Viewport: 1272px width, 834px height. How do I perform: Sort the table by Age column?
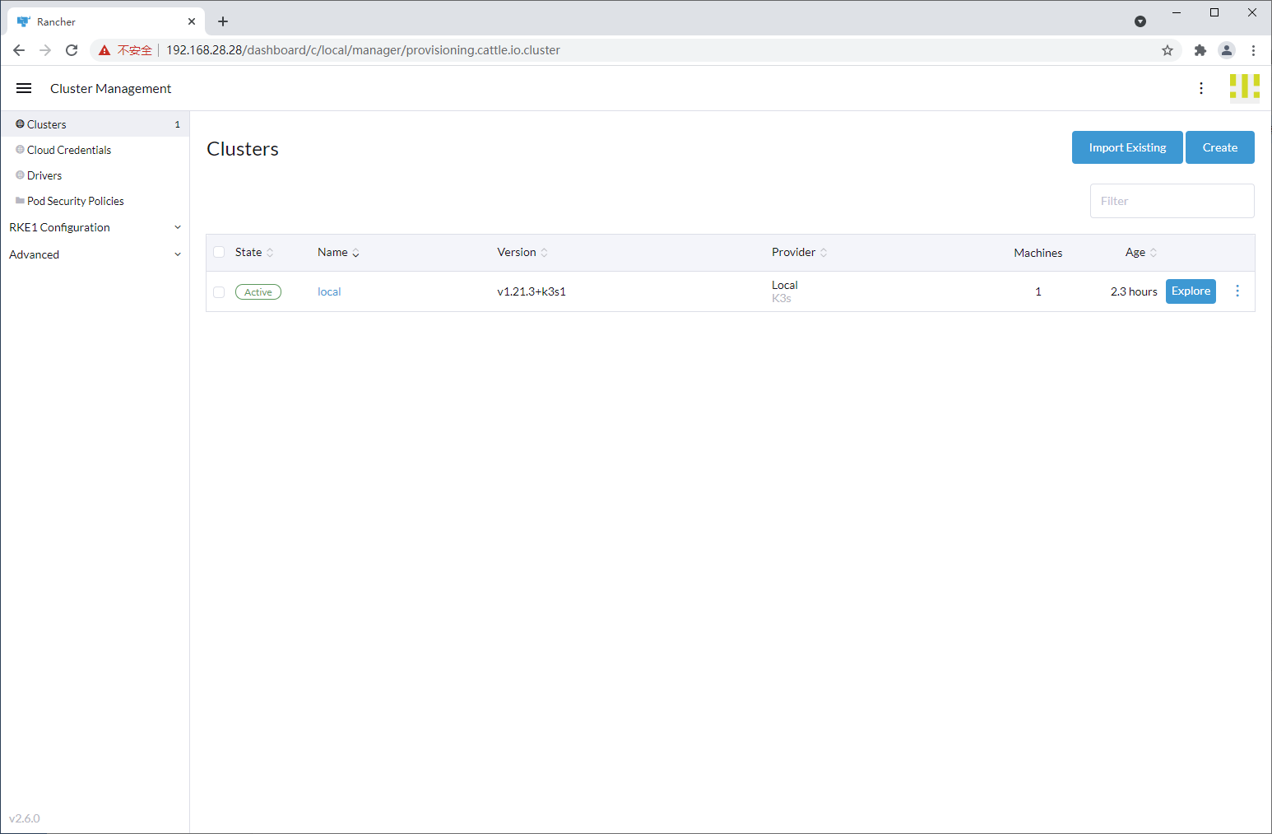pyautogui.click(x=1141, y=252)
